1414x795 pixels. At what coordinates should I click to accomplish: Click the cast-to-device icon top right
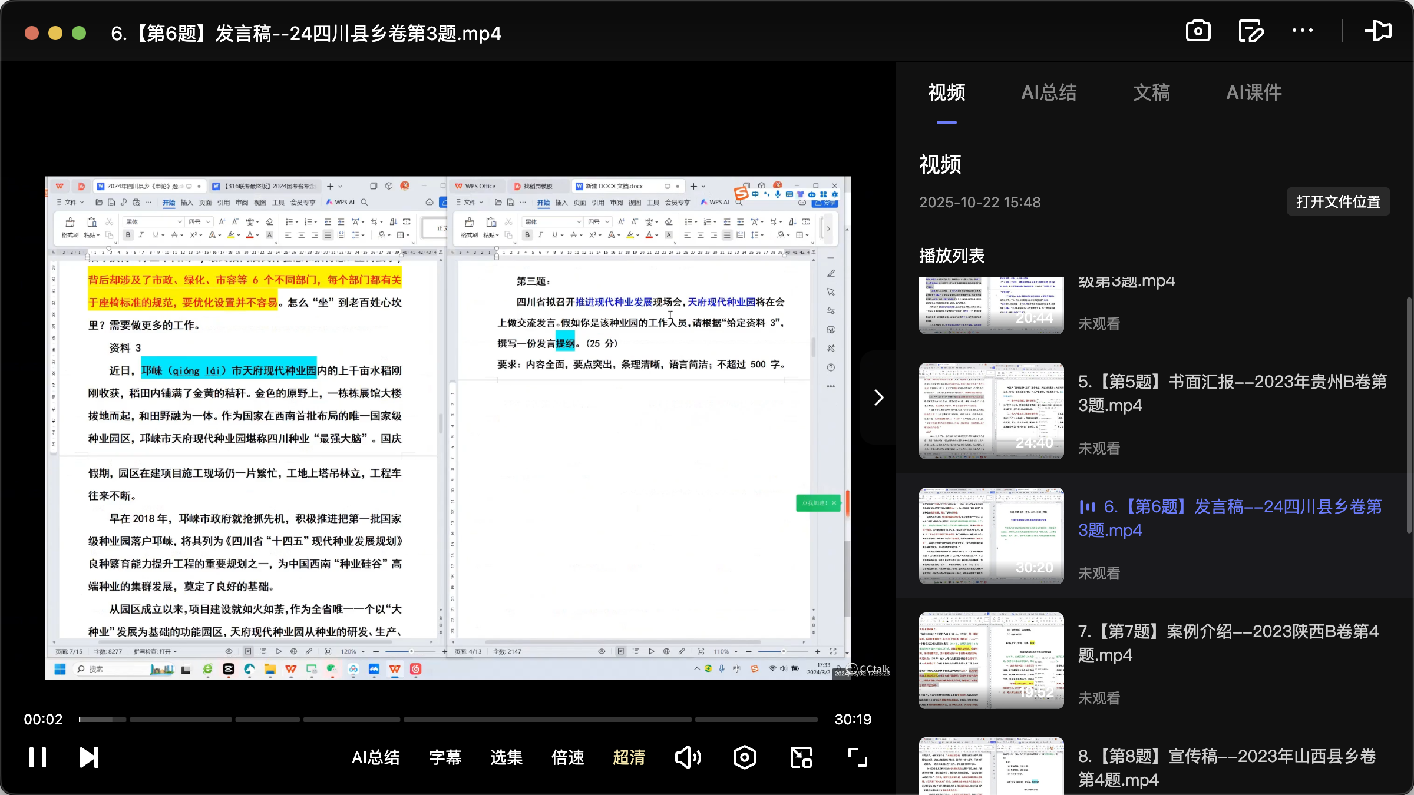coord(1379,31)
